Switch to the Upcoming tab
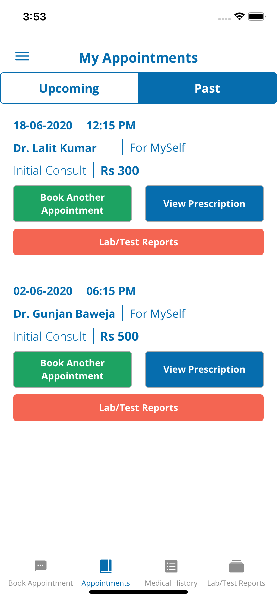This screenshot has height=599, width=277. [x=69, y=88]
